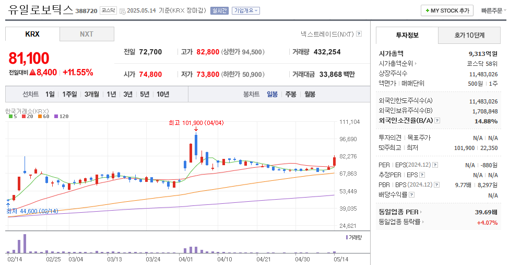Click the +11.55% change value

coord(78,73)
